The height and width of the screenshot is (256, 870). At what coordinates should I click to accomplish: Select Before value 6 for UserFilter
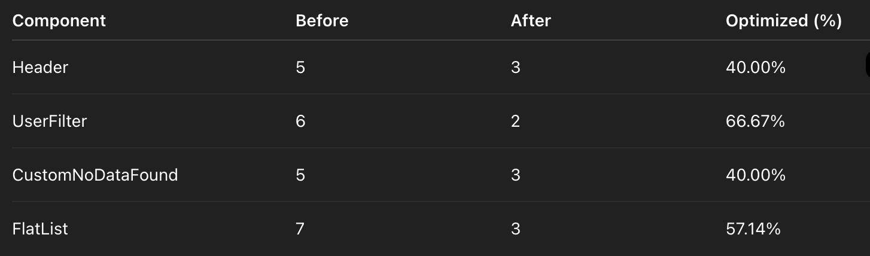click(x=300, y=121)
